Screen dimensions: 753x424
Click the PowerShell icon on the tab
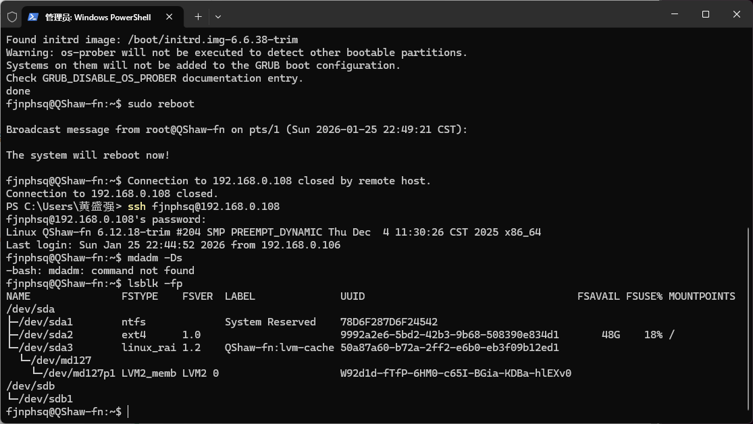32,17
